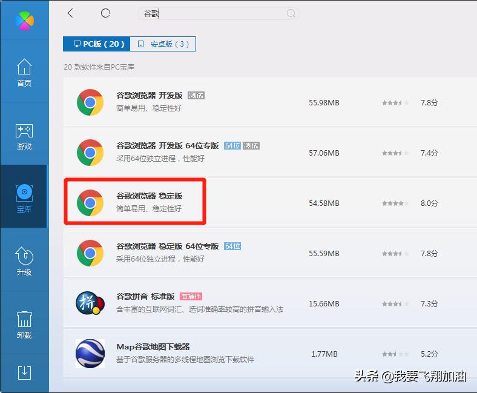Click the 8.0分 score text
The width and height of the screenshot is (477, 393).
[429, 203]
